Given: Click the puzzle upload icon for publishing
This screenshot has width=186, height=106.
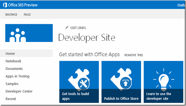Looking at the screenshot, I should click(121, 79).
